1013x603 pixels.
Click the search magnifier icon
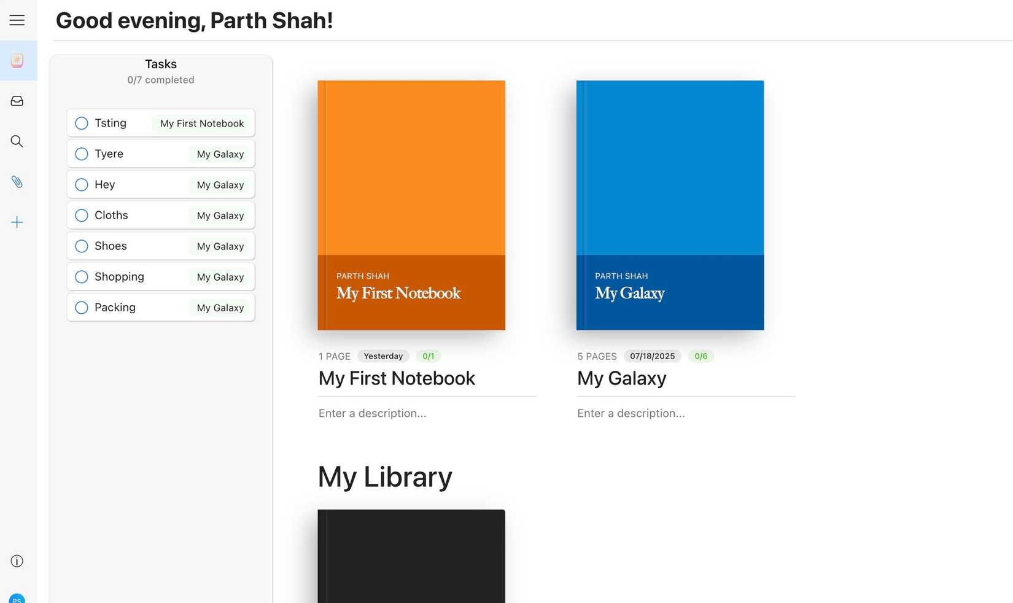[17, 141]
